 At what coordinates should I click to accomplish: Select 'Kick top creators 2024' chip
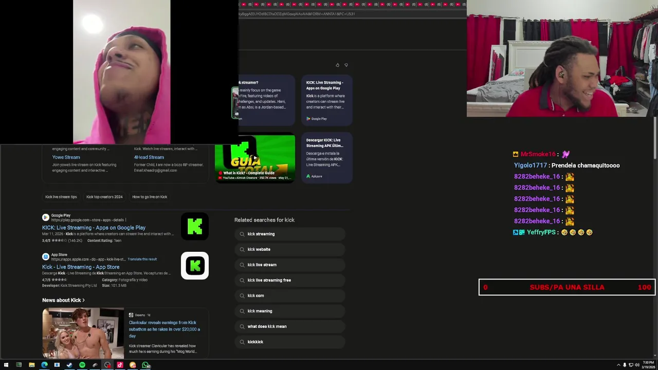pos(104,197)
